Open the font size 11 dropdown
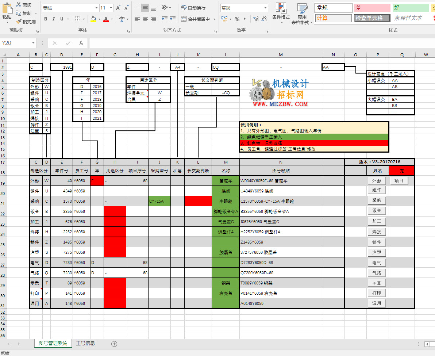Image resolution: width=435 pixels, height=356 pixels. point(111,8)
